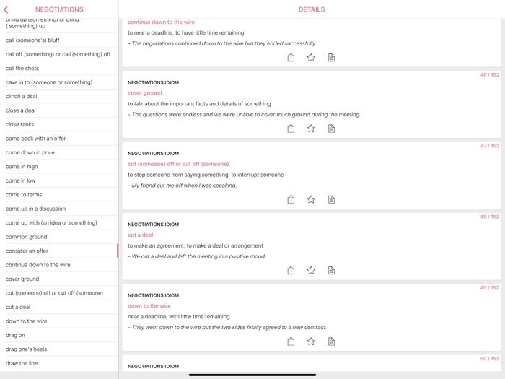Select 'come down in price' entry
Screen dimensions: 505x379
[x=59, y=152]
